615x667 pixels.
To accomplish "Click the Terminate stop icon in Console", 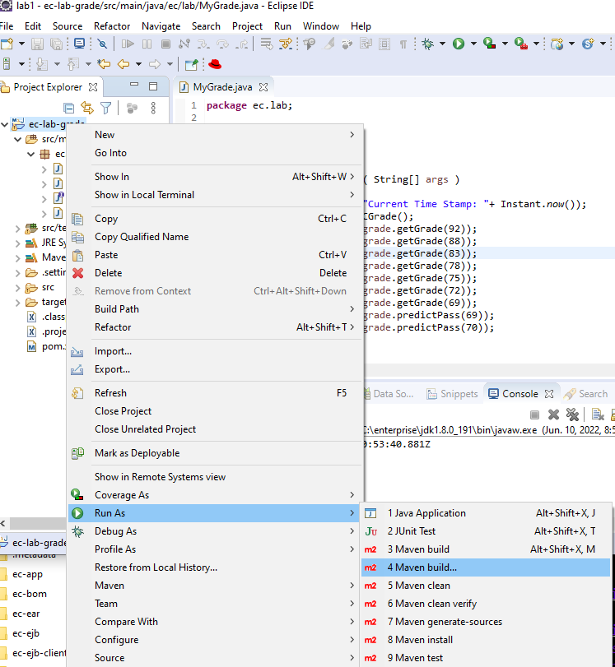I will (x=535, y=415).
